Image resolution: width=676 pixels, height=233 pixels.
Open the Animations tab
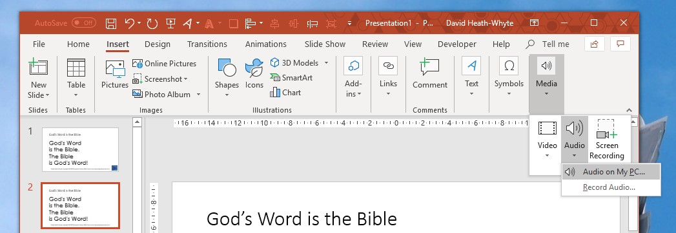click(x=266, y=44)
